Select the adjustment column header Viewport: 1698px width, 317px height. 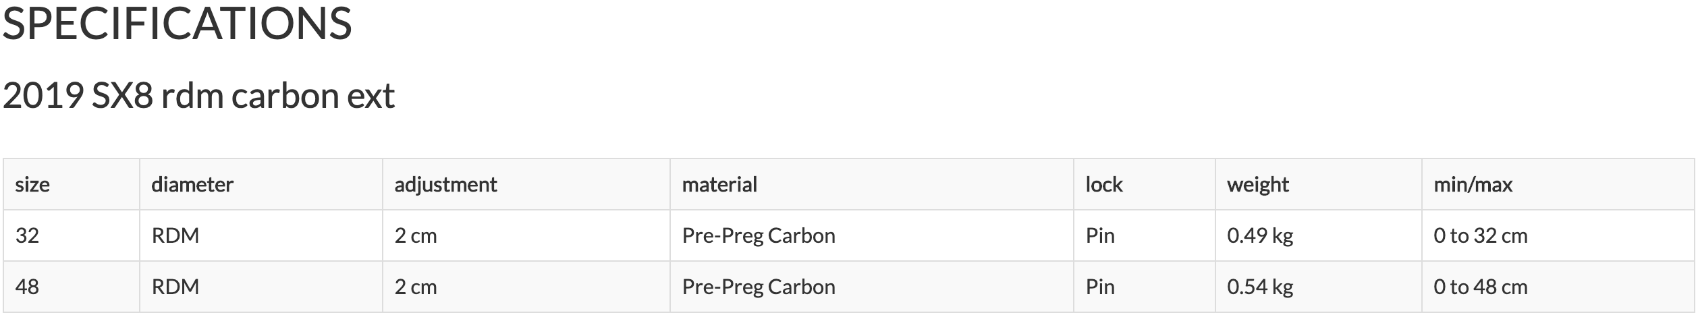(445, 185)
